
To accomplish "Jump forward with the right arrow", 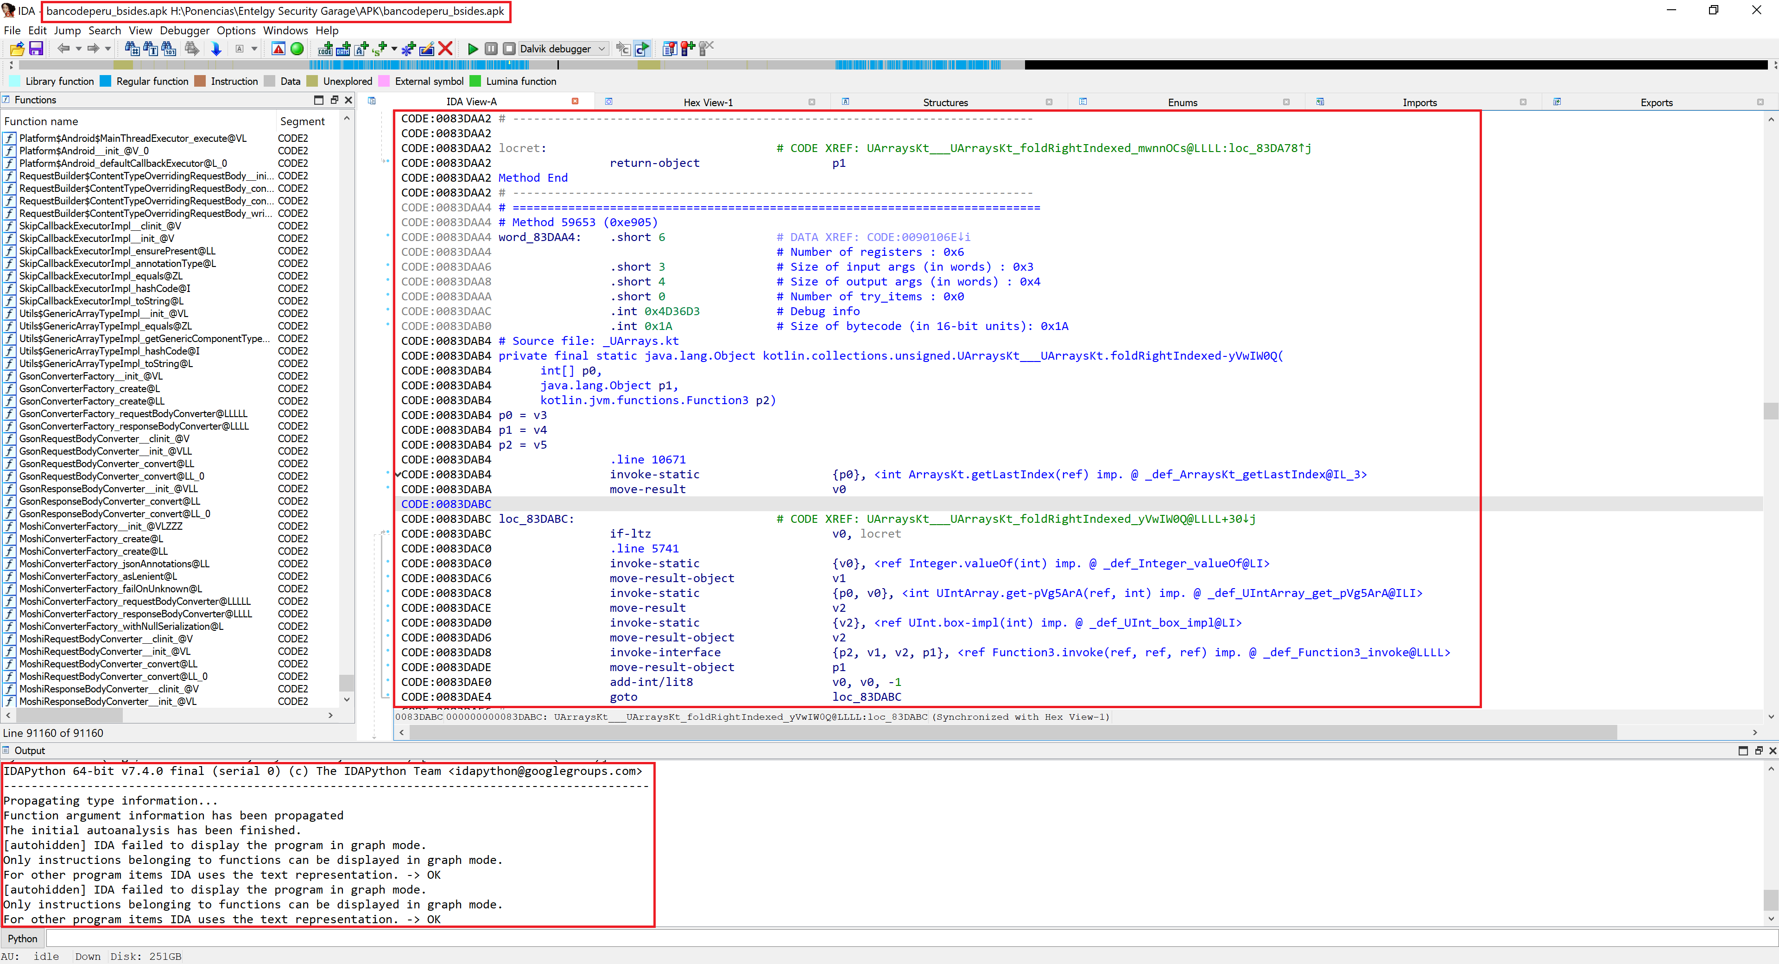I will pyautogui.click(x=93, y=48).
